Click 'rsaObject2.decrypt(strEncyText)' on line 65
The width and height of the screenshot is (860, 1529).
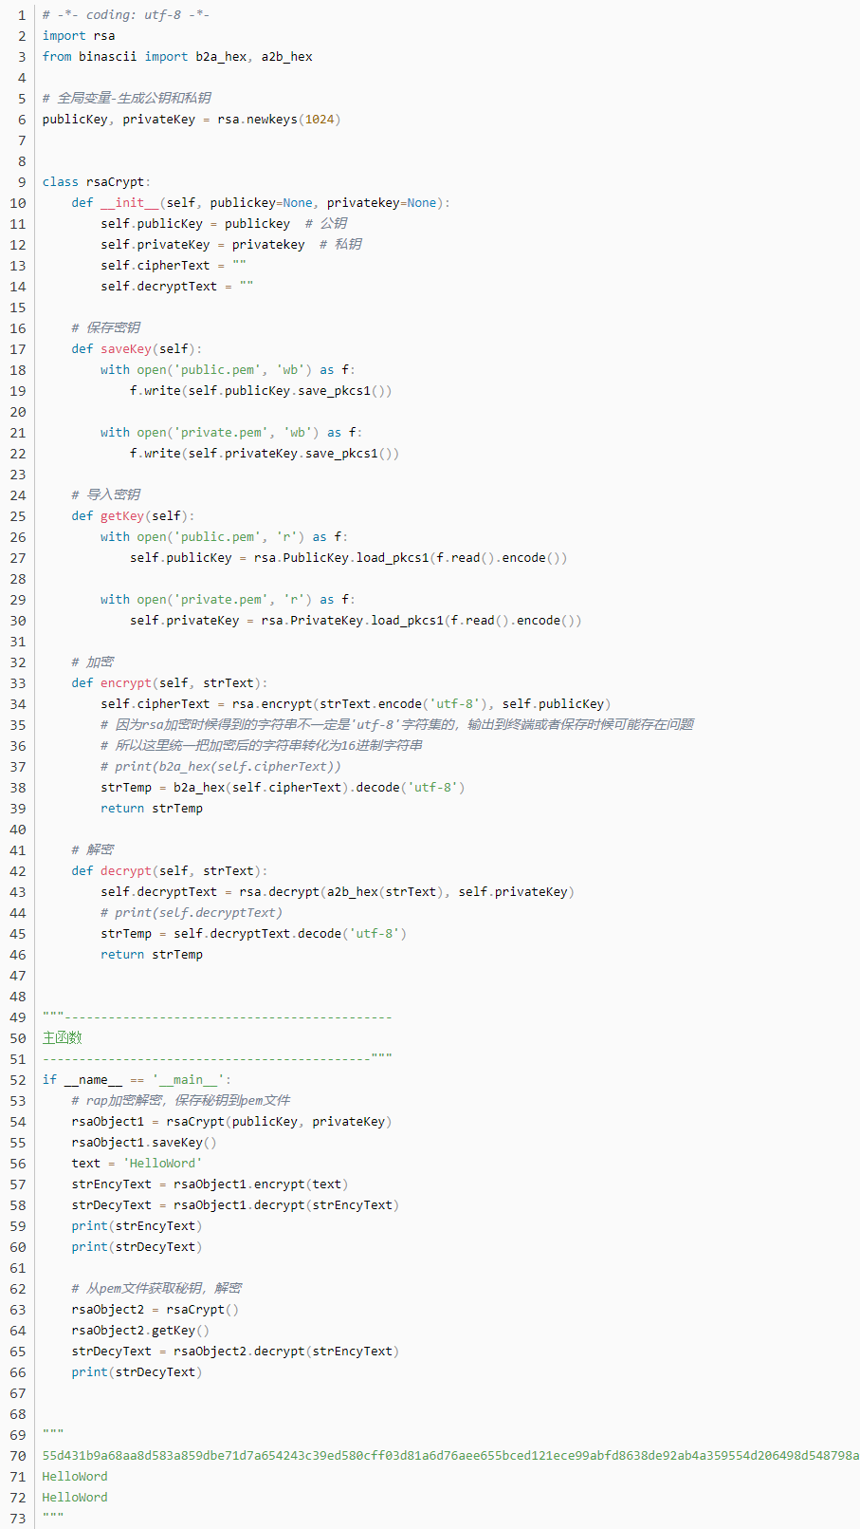[286, 1352]
